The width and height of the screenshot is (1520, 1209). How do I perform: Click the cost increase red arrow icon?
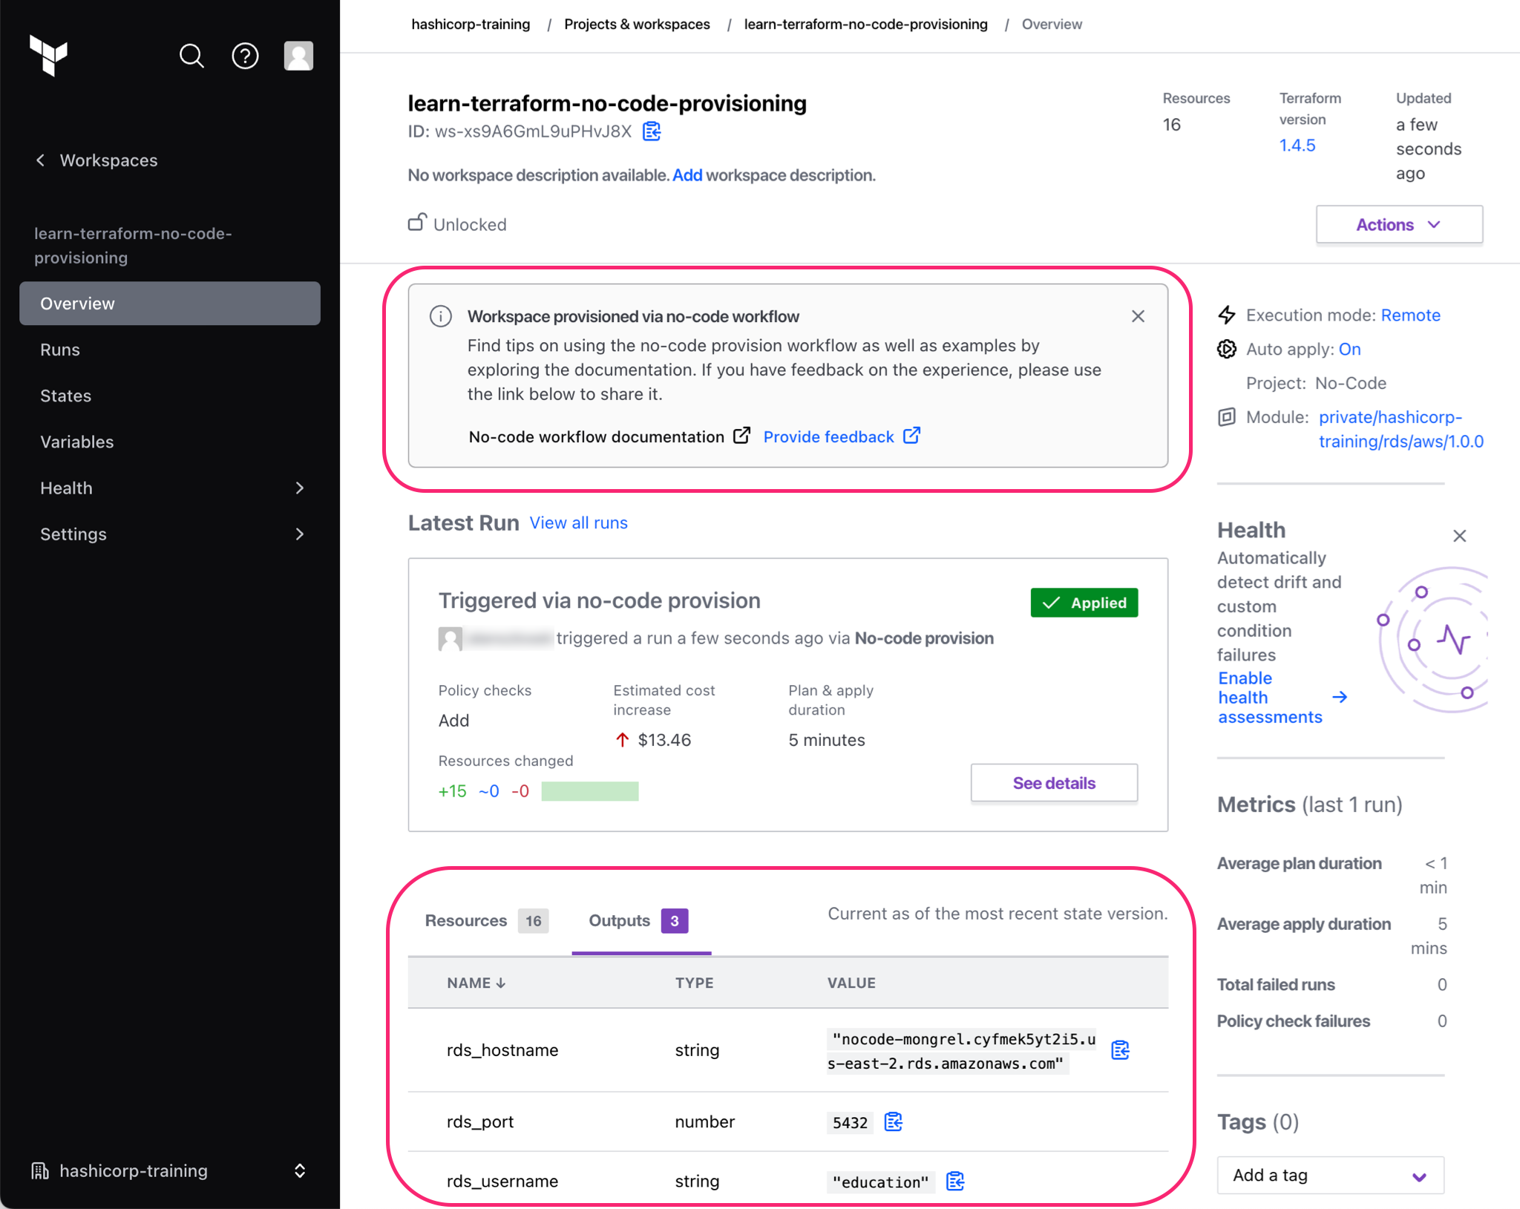(x=622, y=740)
